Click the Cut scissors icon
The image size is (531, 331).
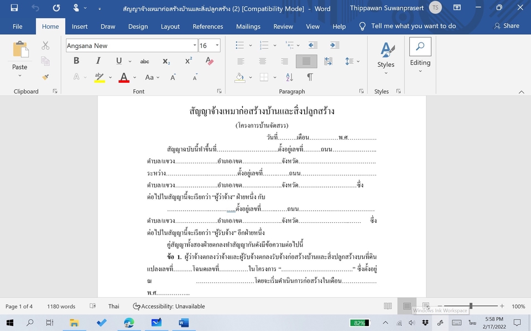[x=45, y=46]
